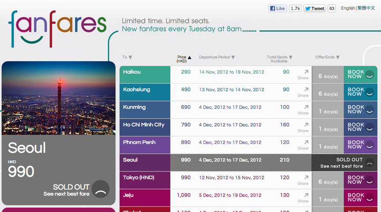Image resolution: width=381 pixels, height=212 pixels.
Task: Click the fanfares logo
Action: click(57, 29)
